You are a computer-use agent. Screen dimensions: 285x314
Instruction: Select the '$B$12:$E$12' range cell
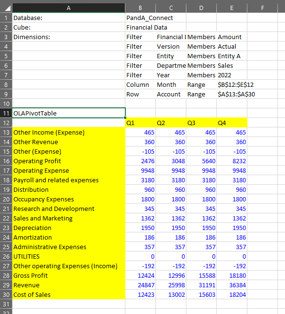(232, 84)
